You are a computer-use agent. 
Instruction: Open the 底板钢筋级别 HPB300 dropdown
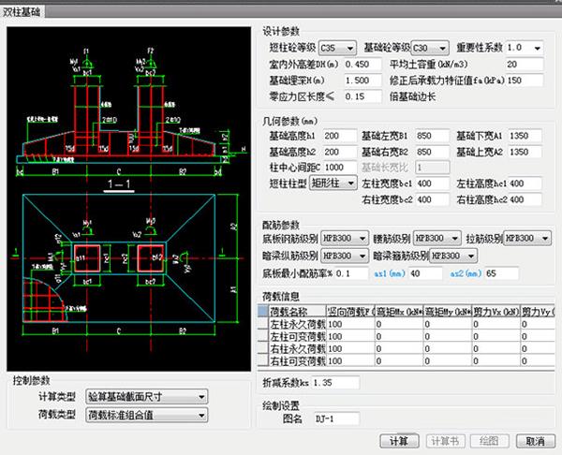click(x=345, y=238)
